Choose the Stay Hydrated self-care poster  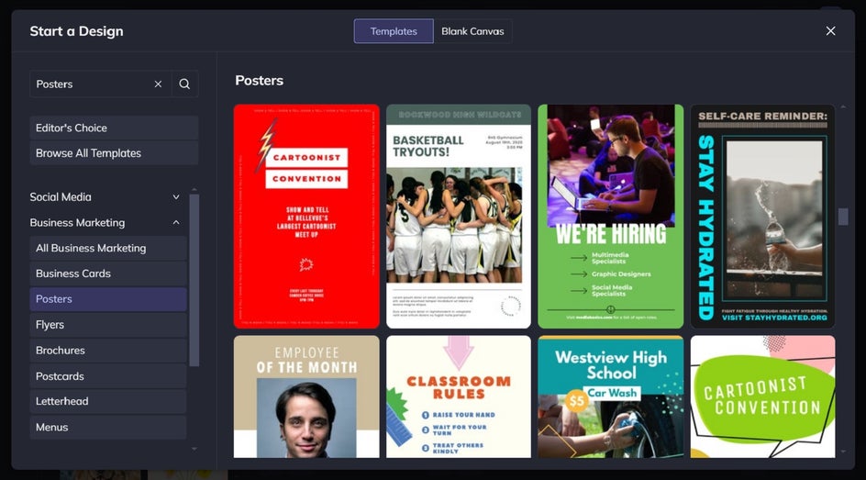pos(762,216)
